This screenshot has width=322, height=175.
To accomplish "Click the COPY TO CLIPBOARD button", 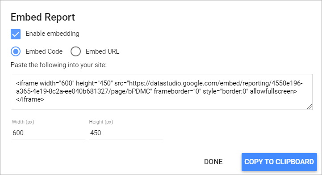I will pyautogui.click(x=279, y=162).
